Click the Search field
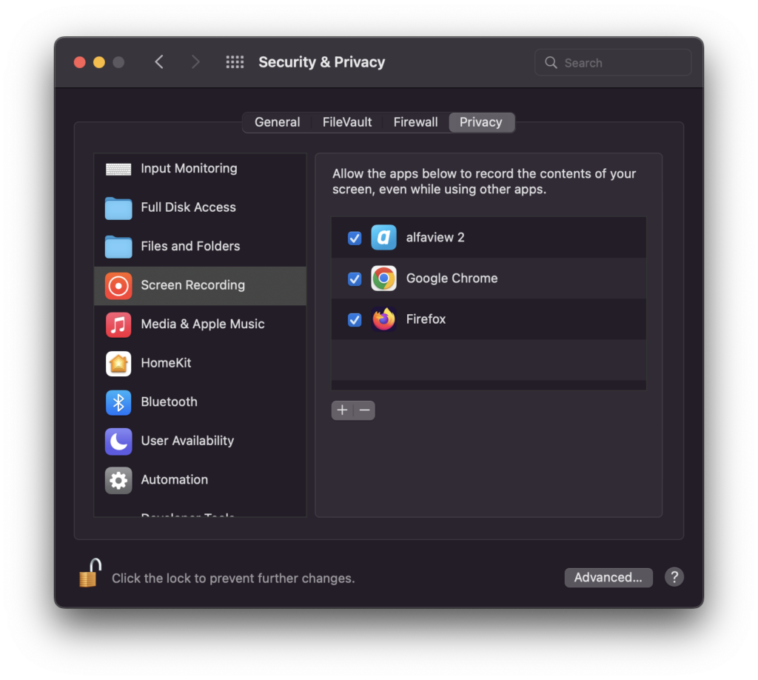Screen dimensions: 758x680 click(612, 62)
